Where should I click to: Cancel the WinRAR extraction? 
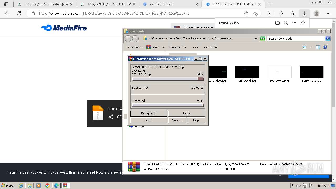click(149, 120)
